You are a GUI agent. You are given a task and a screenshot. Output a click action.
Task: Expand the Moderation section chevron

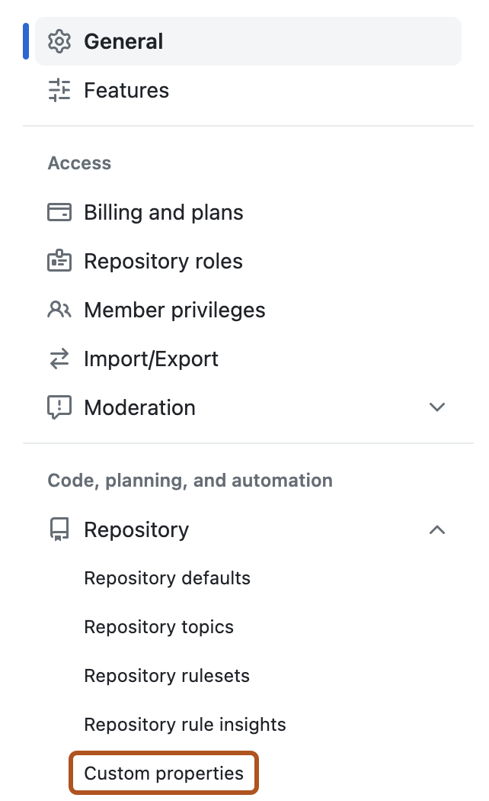437,407
